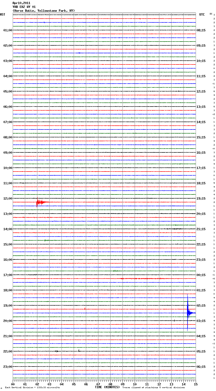Click the DC column header

tap(211, 14)
